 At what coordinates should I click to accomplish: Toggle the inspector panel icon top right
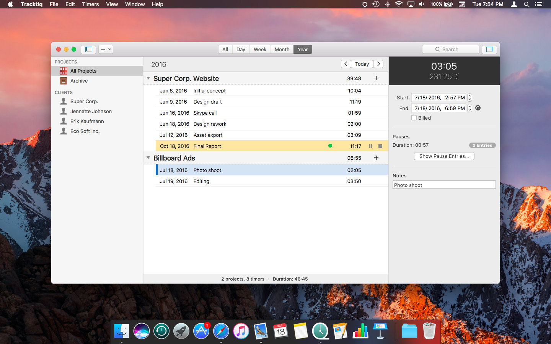pos(489,49)
